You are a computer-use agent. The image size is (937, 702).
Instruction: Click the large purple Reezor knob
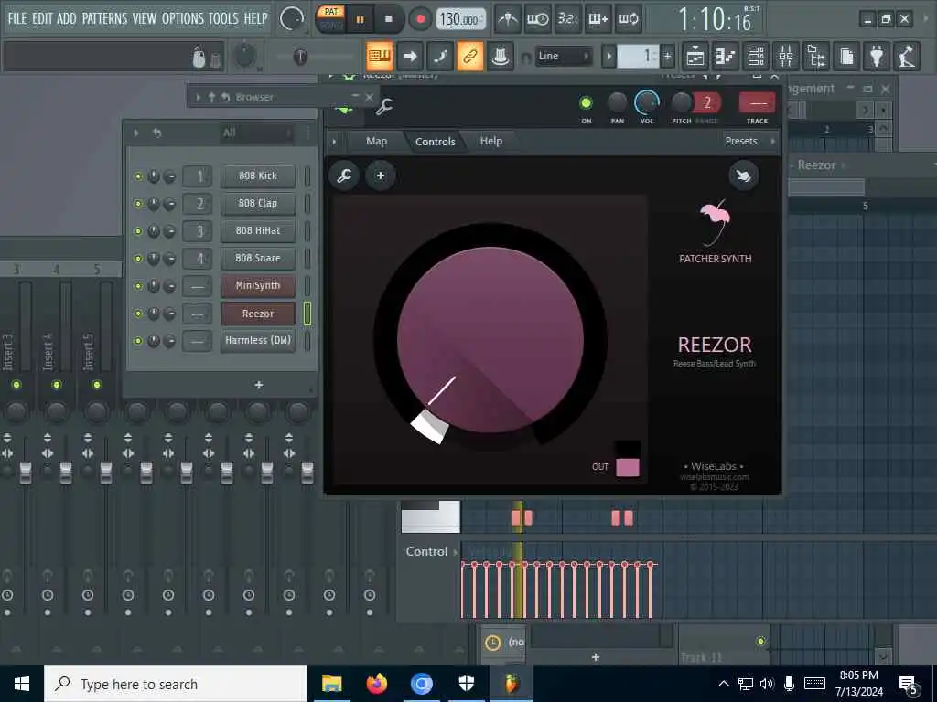pos(490,340)
